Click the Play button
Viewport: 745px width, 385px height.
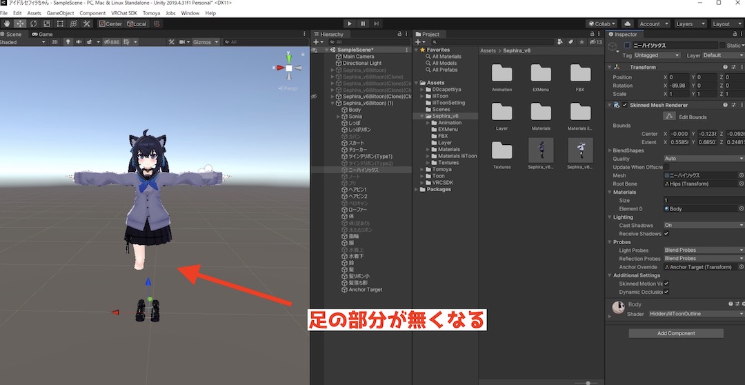[350, 23]
